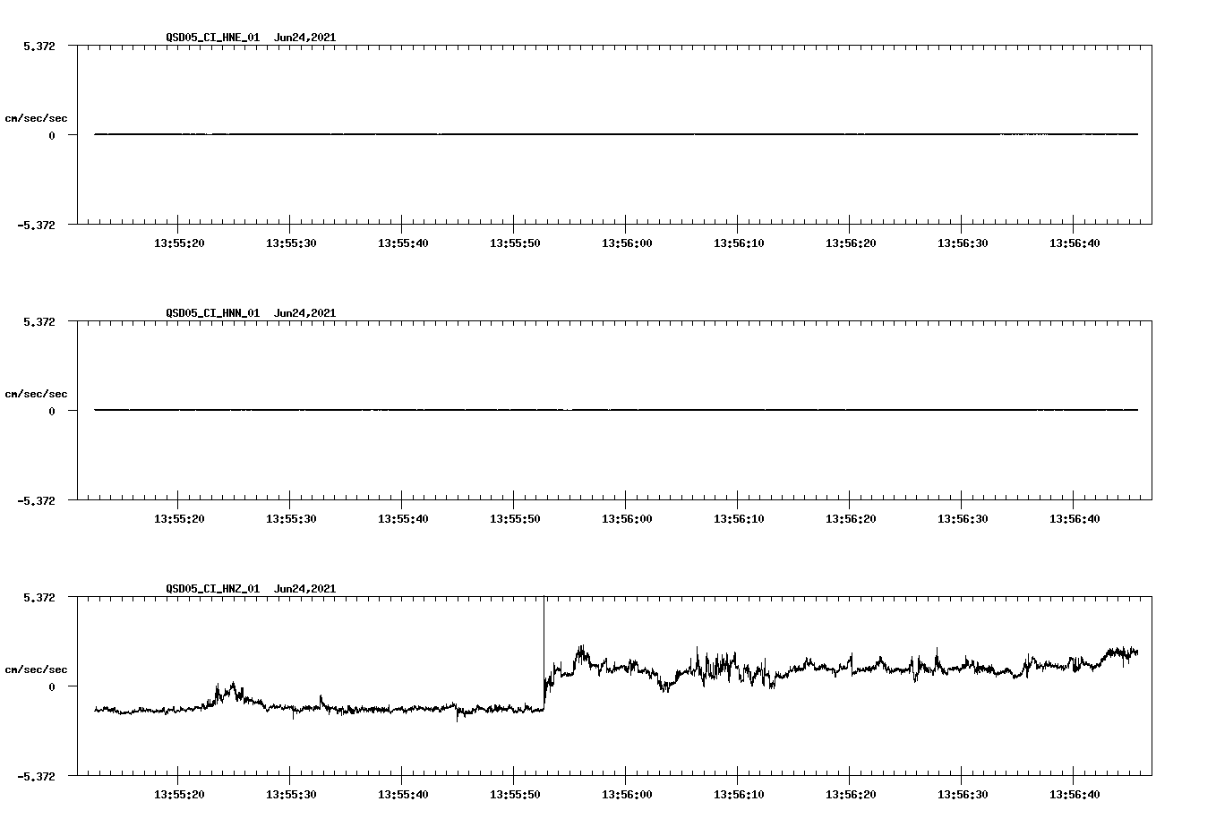
Task: Click the 13:55:30 time label under the HNZ plot
Action: (x=291, y=794)
